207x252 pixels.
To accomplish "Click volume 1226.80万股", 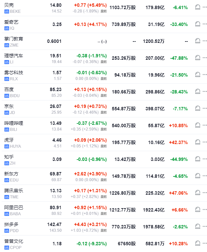I will (x=123, y=193).
